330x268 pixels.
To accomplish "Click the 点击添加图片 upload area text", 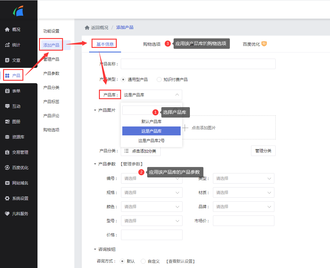I will click(x=203, y=128).
